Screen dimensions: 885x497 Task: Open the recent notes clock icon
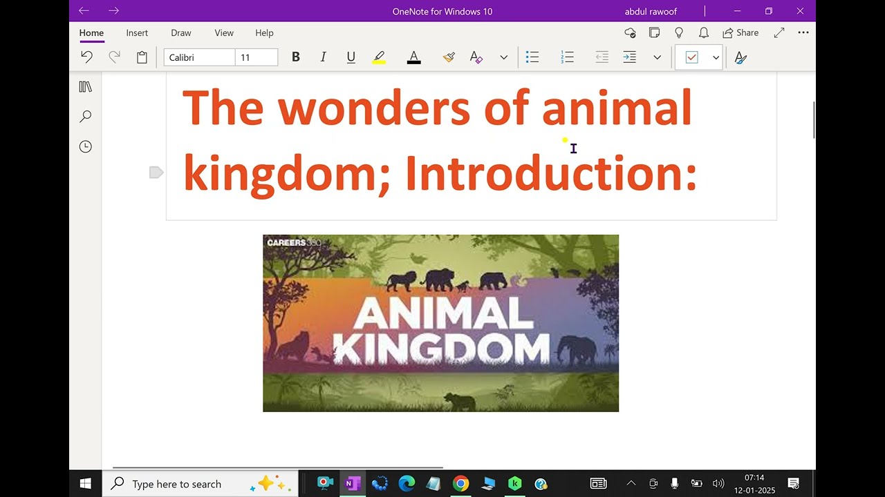coord(86,146)
